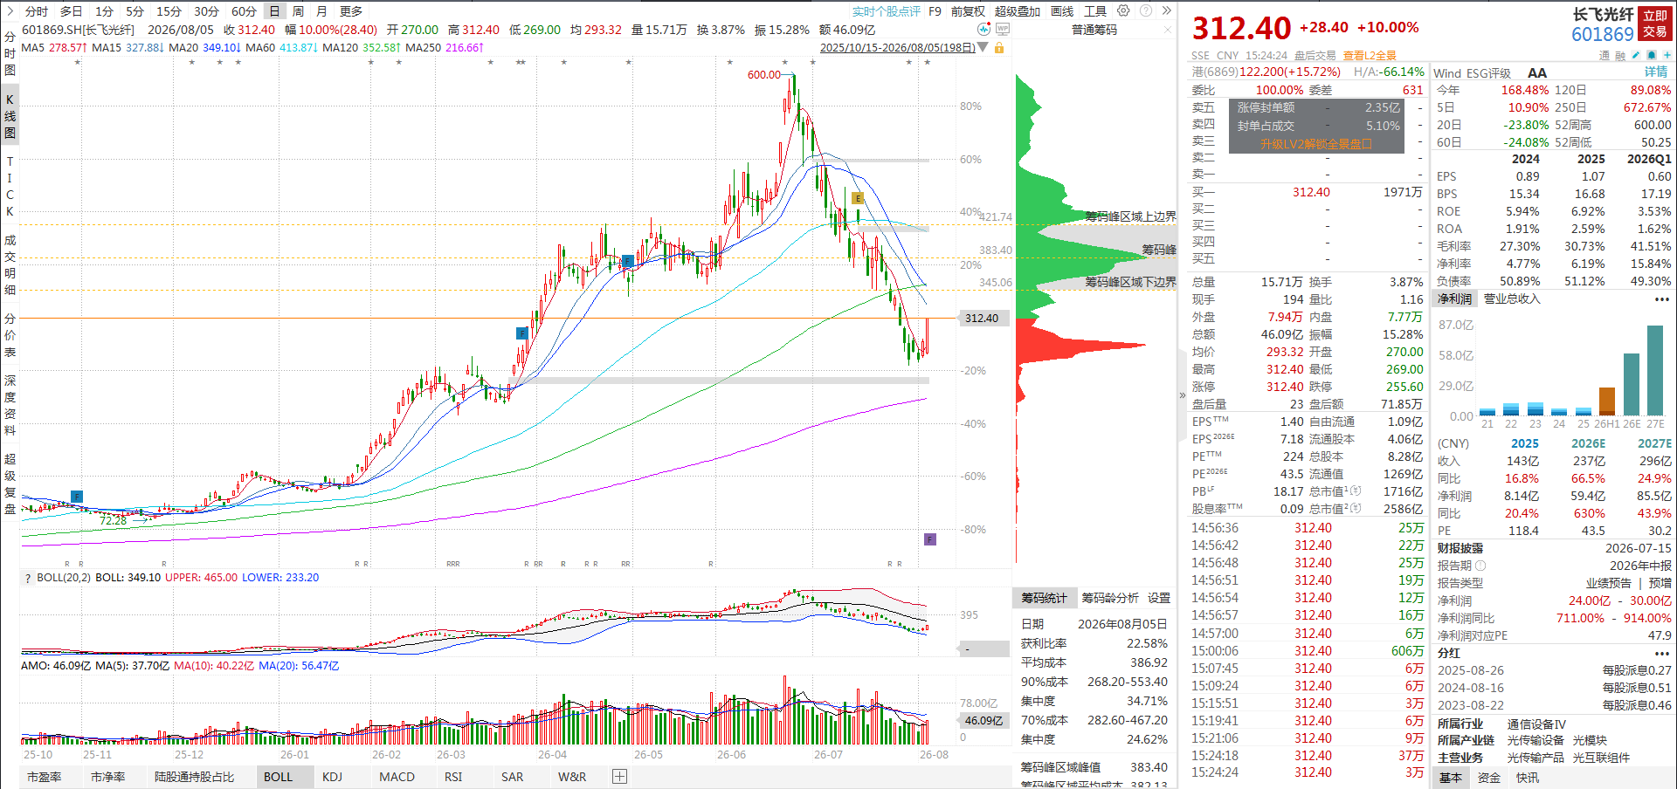Switch to 营业总收入 chart view
Screen dimensions: 1677x789
pos(1512,298)
